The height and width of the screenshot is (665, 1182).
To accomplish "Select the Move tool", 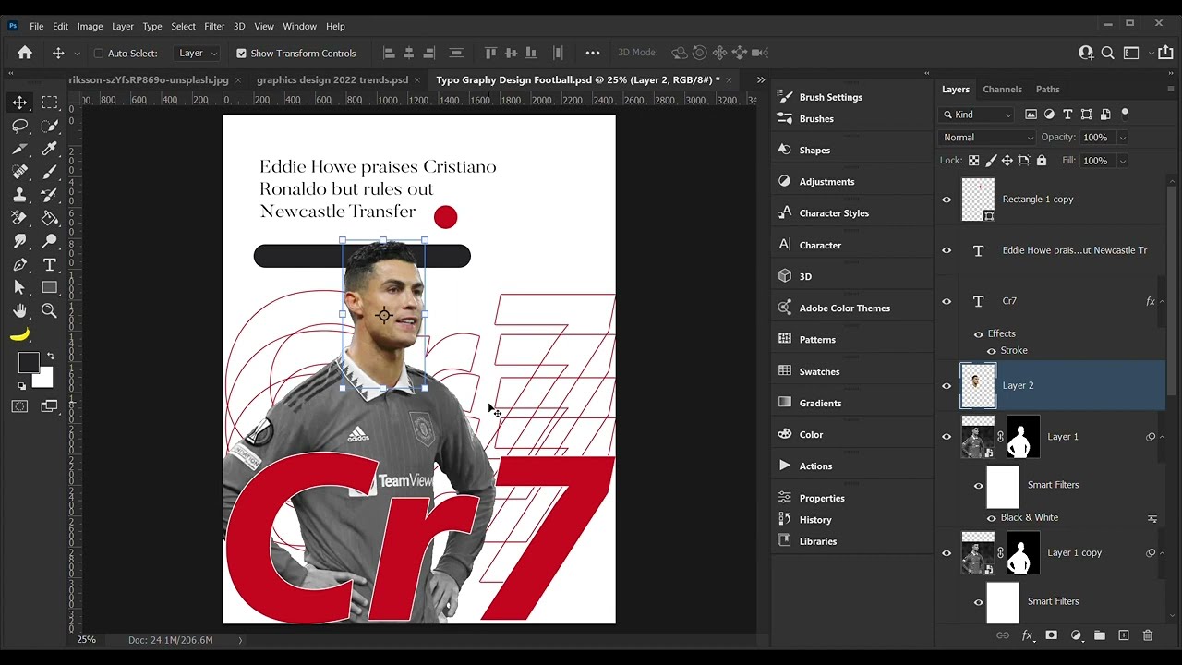I will click(x=19, y=103).
